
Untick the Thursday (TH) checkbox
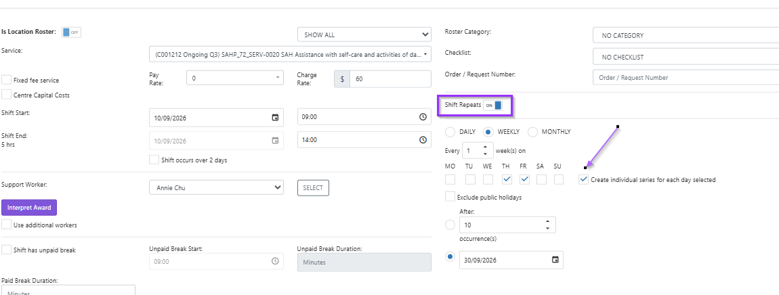tap(507, 179)
